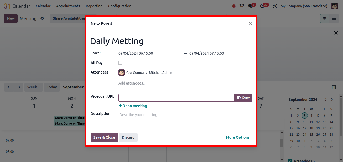Go to the previous week arrow

tap(9, 87)
